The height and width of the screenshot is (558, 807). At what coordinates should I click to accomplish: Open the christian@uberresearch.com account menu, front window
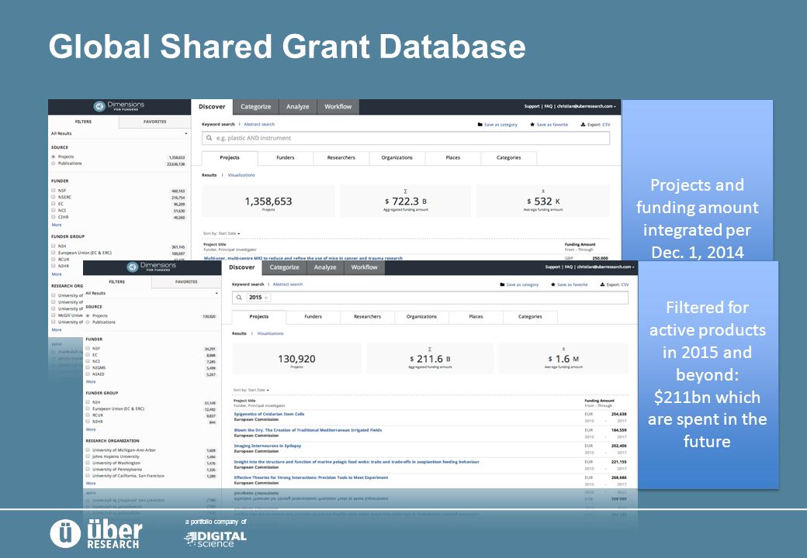pyautogui.click(x=606, y=267)
